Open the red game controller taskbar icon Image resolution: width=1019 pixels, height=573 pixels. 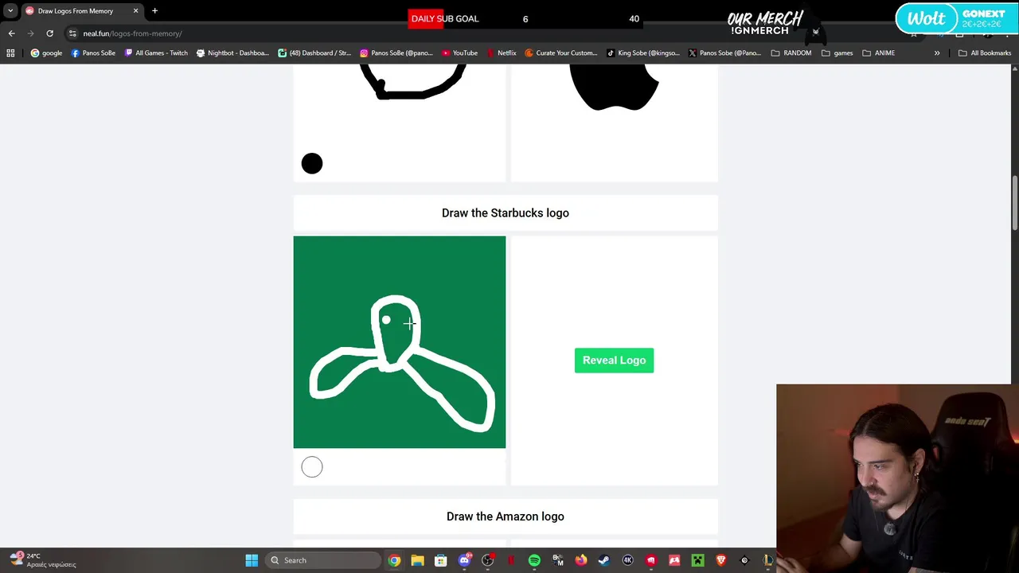click(674, 560)
